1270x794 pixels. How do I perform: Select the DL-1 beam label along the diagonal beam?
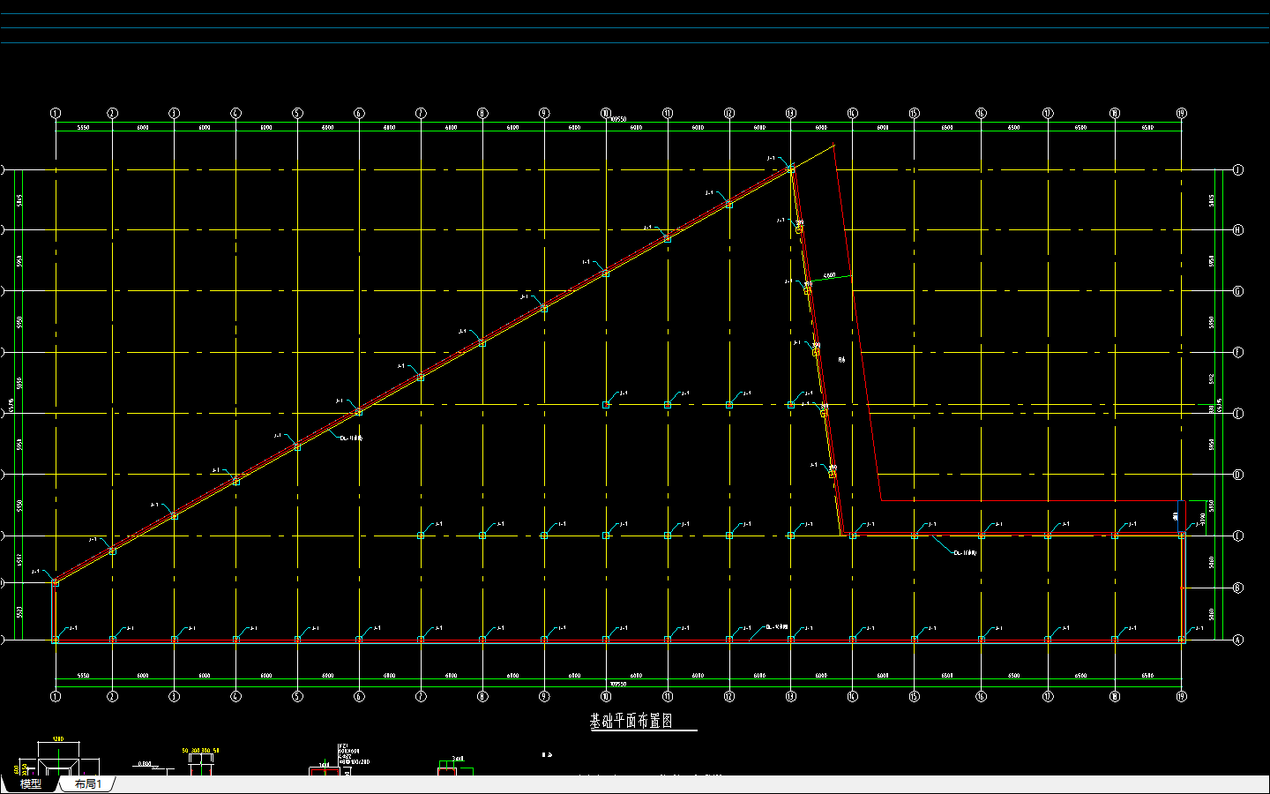(x=351, y=438)
